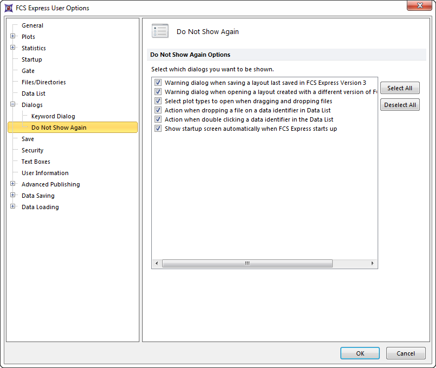Click the Do Not Show Again header icon
This screenshot has height=368, width=436.
(x=160, y=31)
